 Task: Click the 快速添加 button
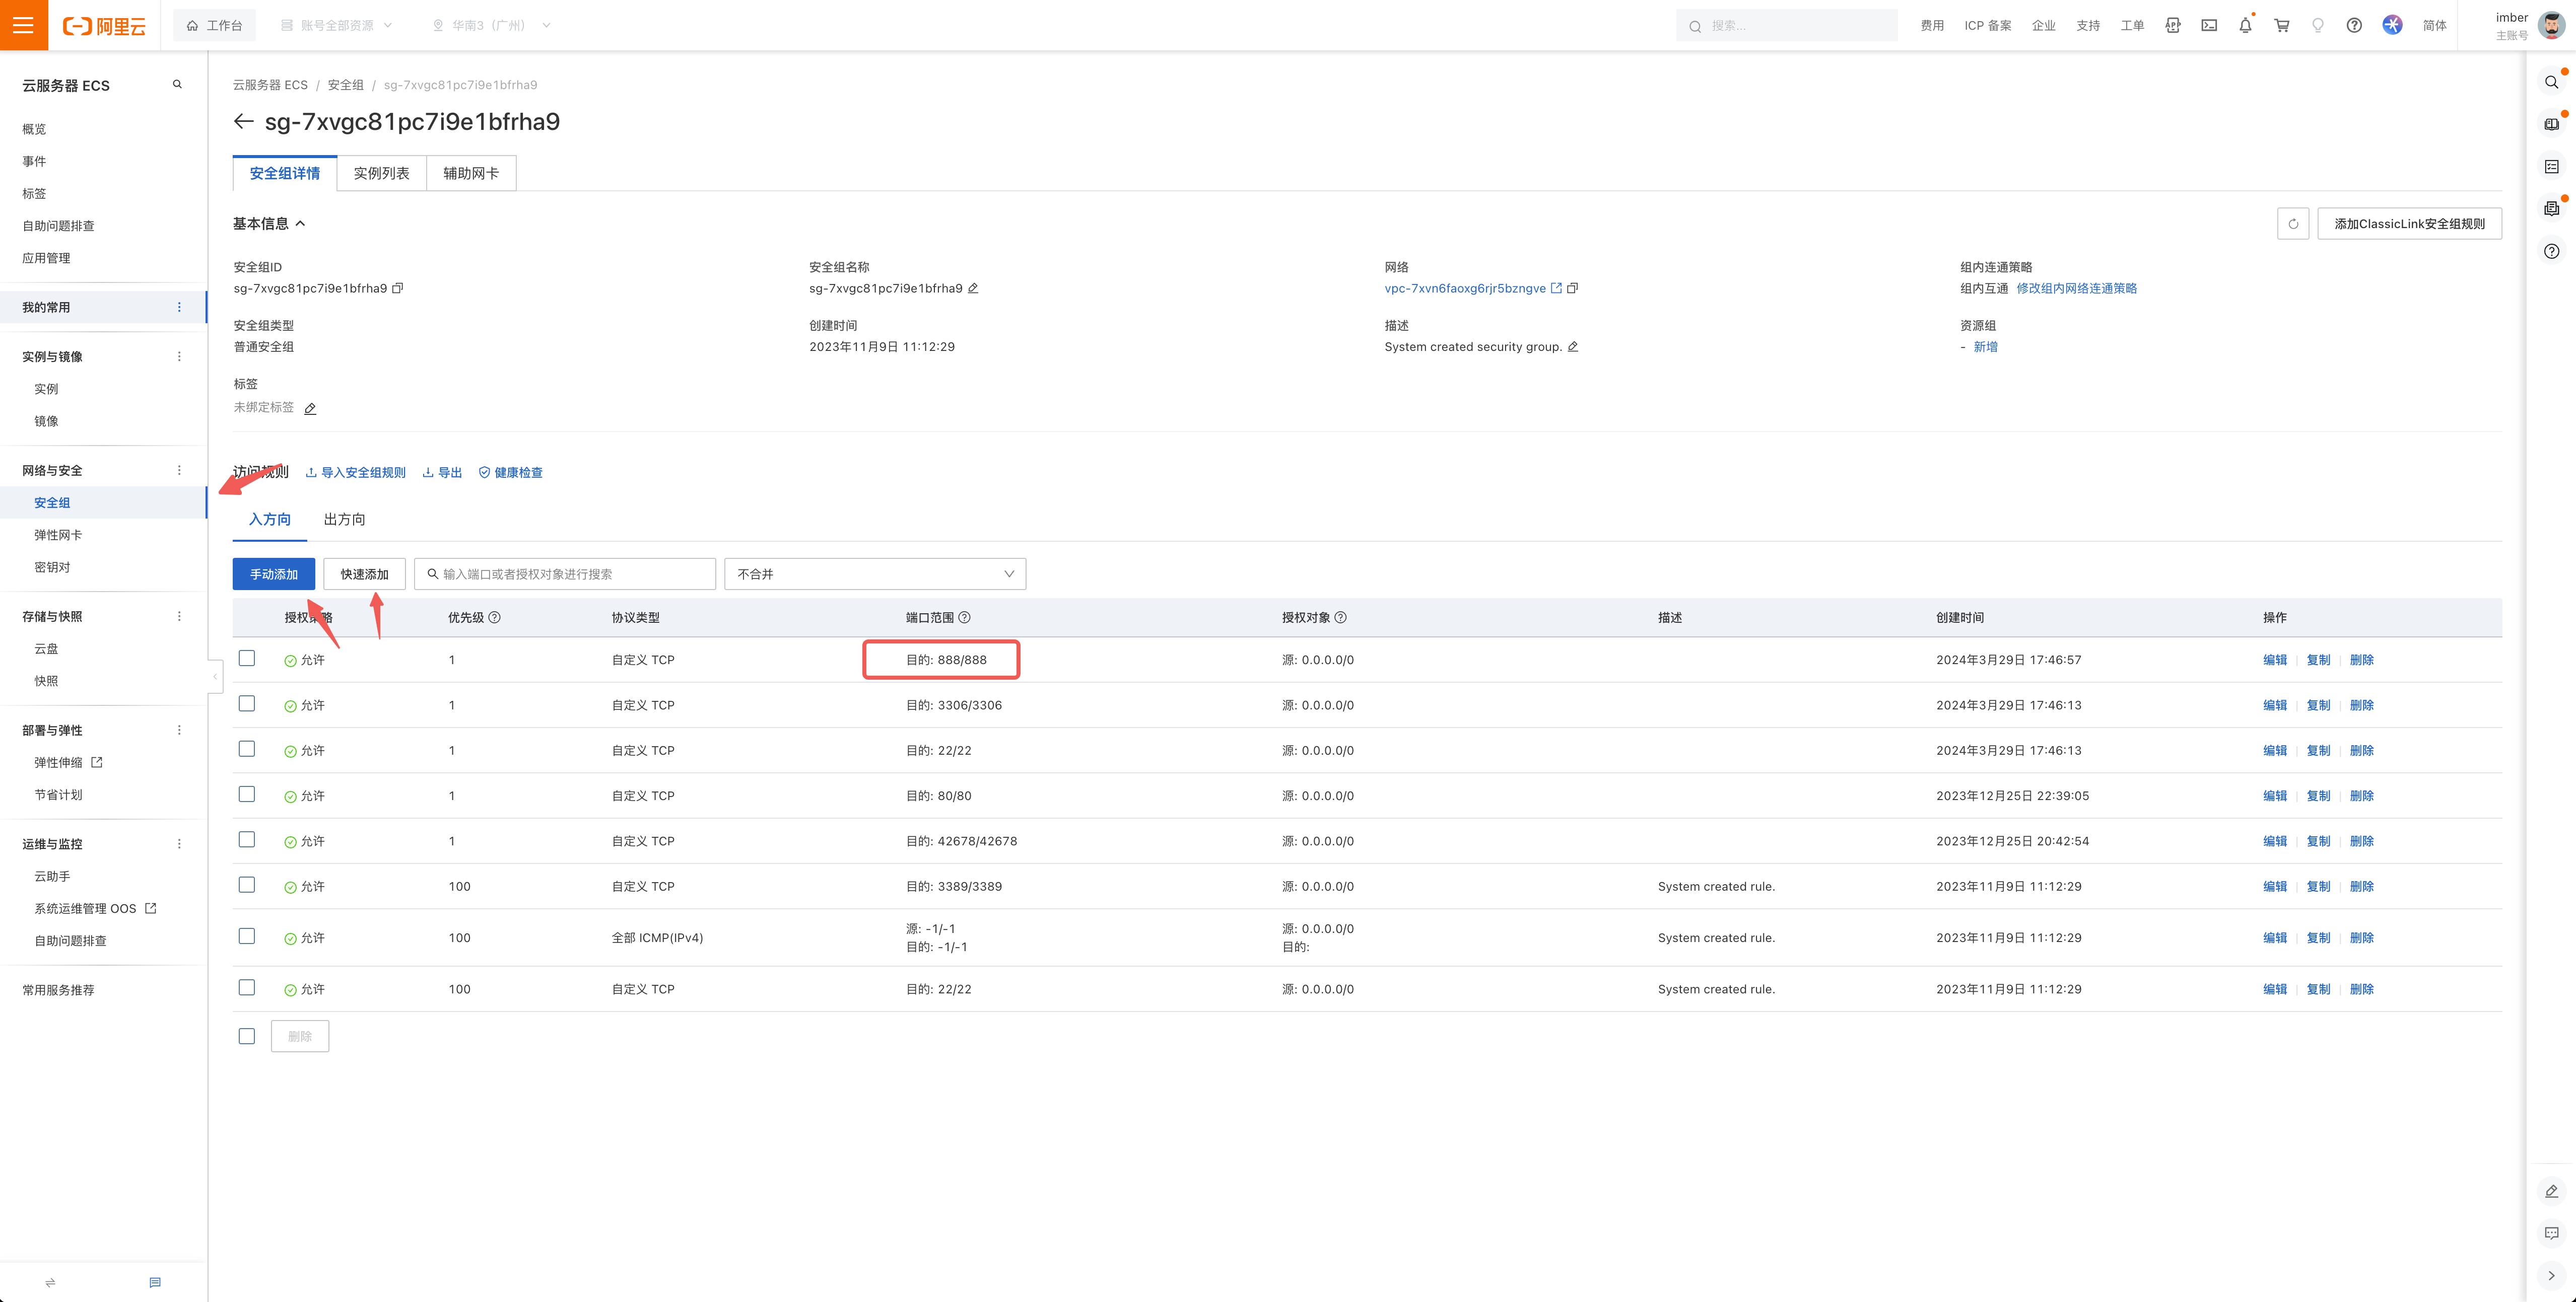364,573
